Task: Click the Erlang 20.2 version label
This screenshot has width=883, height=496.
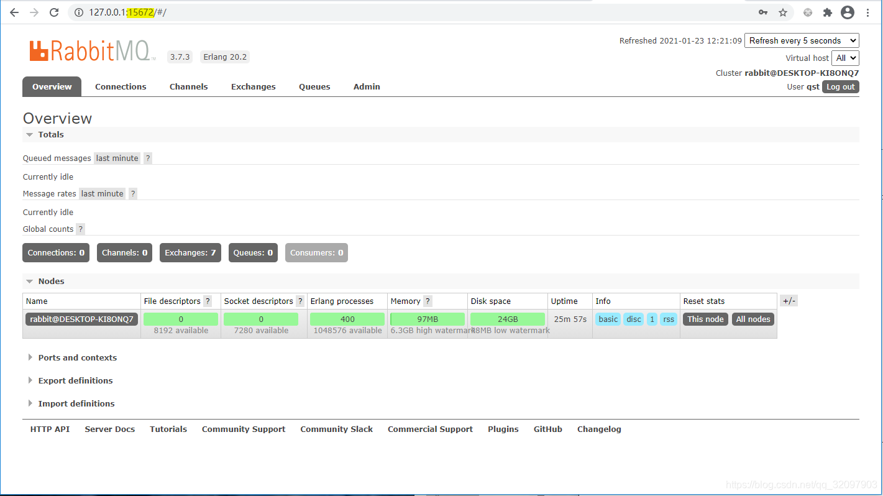Action: click(x=225, y=57)
